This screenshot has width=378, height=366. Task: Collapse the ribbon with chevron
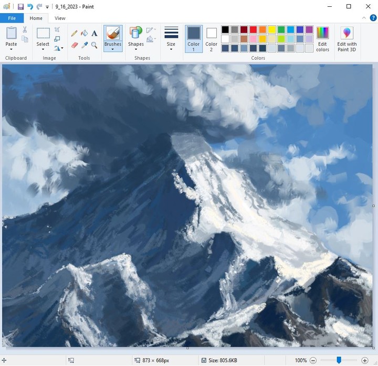(364, 18)
